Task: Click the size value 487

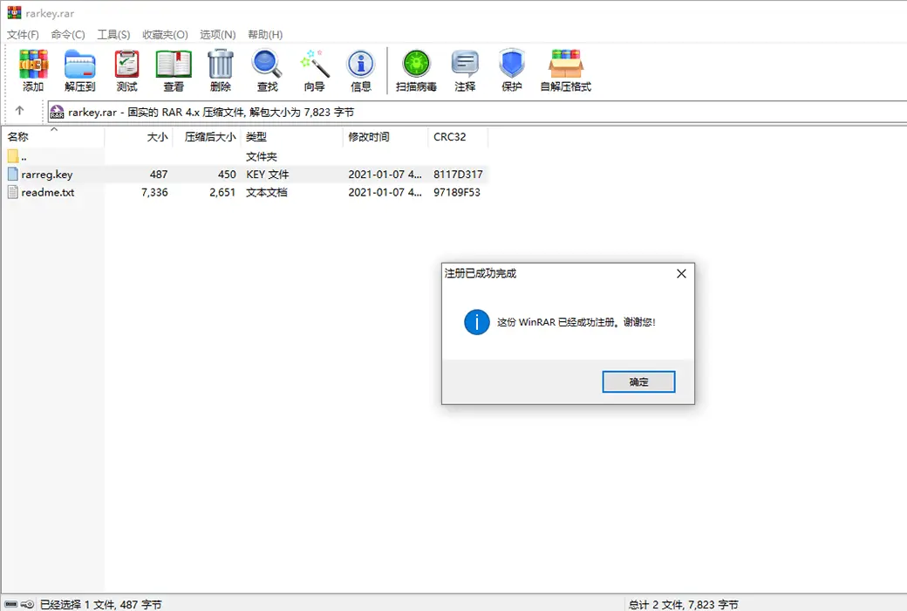Action: point(159,175)
